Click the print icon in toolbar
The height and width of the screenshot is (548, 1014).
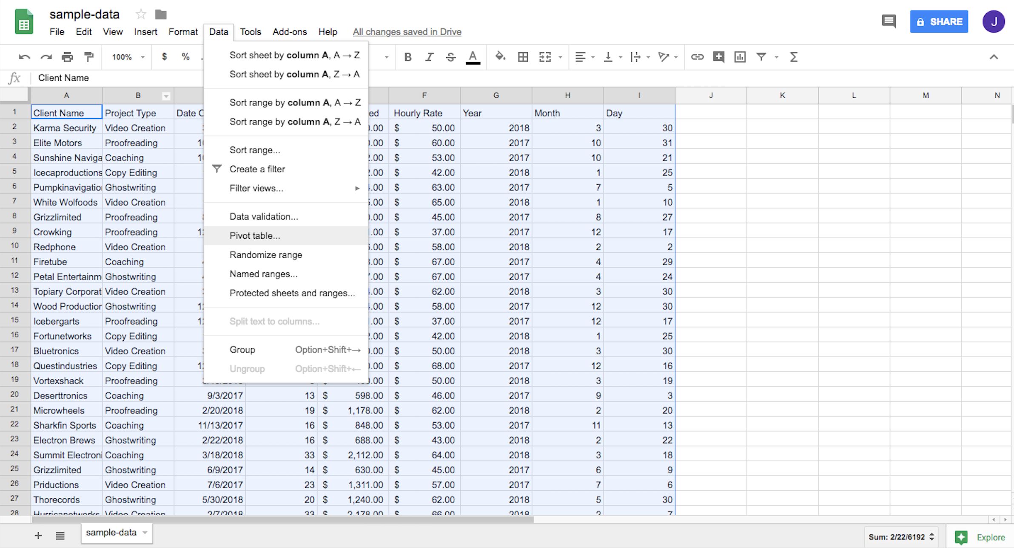67,57
